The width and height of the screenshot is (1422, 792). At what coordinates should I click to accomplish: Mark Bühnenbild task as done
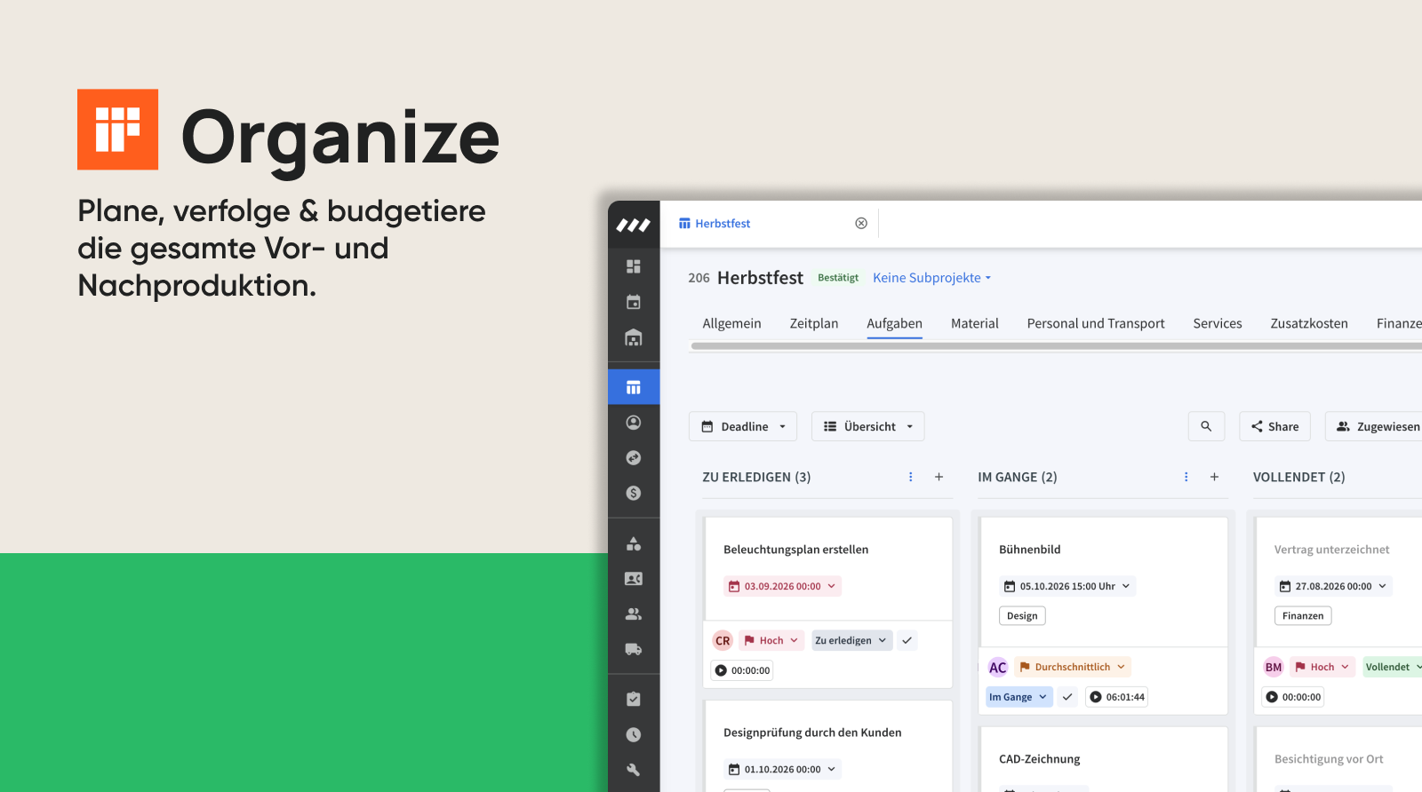pos(1067,697)
